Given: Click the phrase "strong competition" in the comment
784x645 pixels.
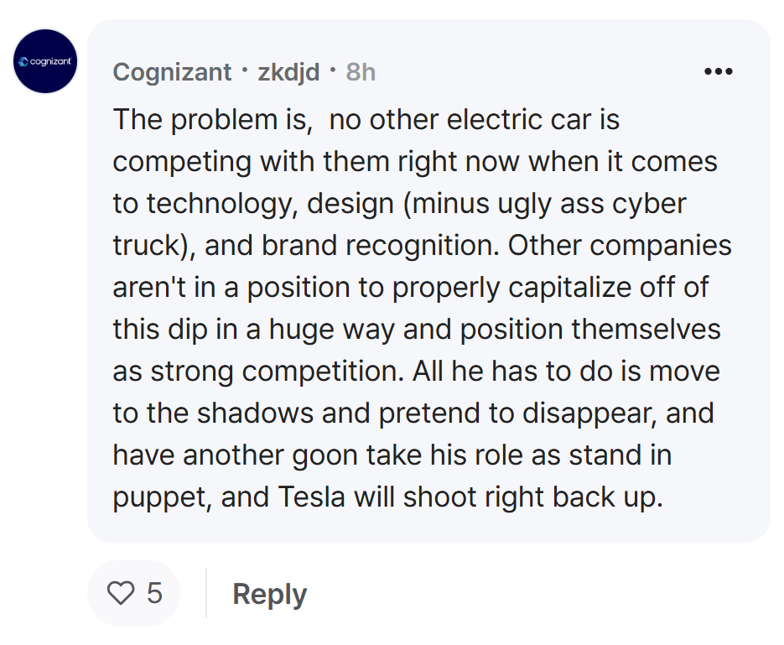Looking at the screenshot, I should 277,372.
